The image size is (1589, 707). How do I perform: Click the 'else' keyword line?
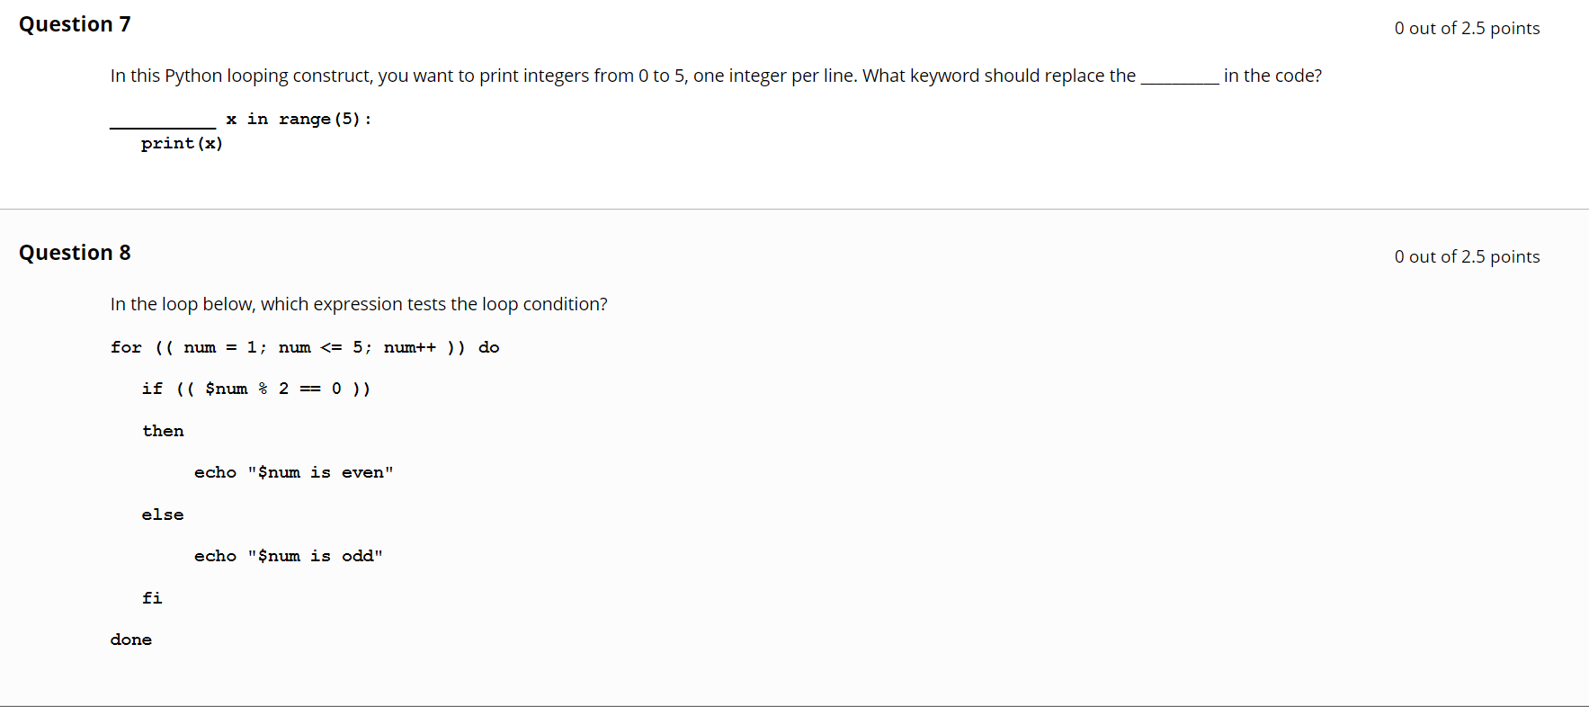coord(163,515)
